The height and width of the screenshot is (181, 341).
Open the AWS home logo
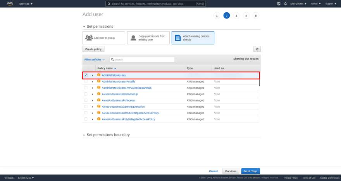click(x=10, y=3)
